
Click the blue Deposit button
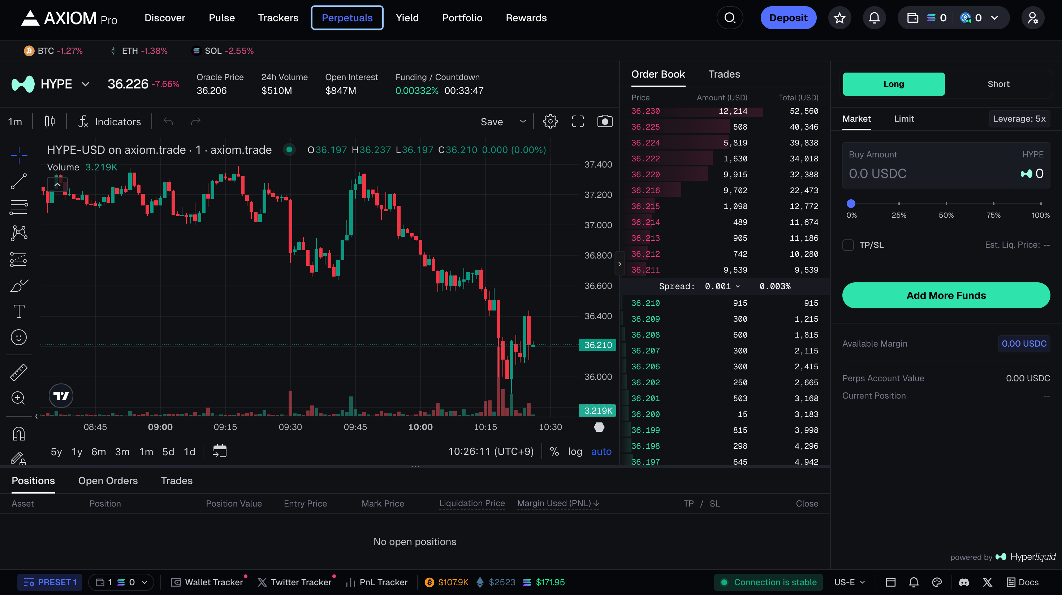pos(788,18)
